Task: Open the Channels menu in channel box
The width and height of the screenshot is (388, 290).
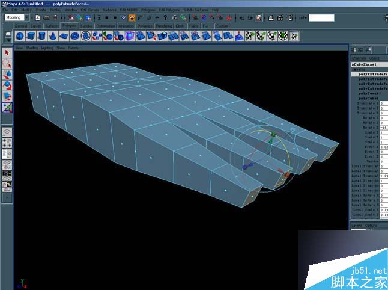Action: (x=359, y=58)
